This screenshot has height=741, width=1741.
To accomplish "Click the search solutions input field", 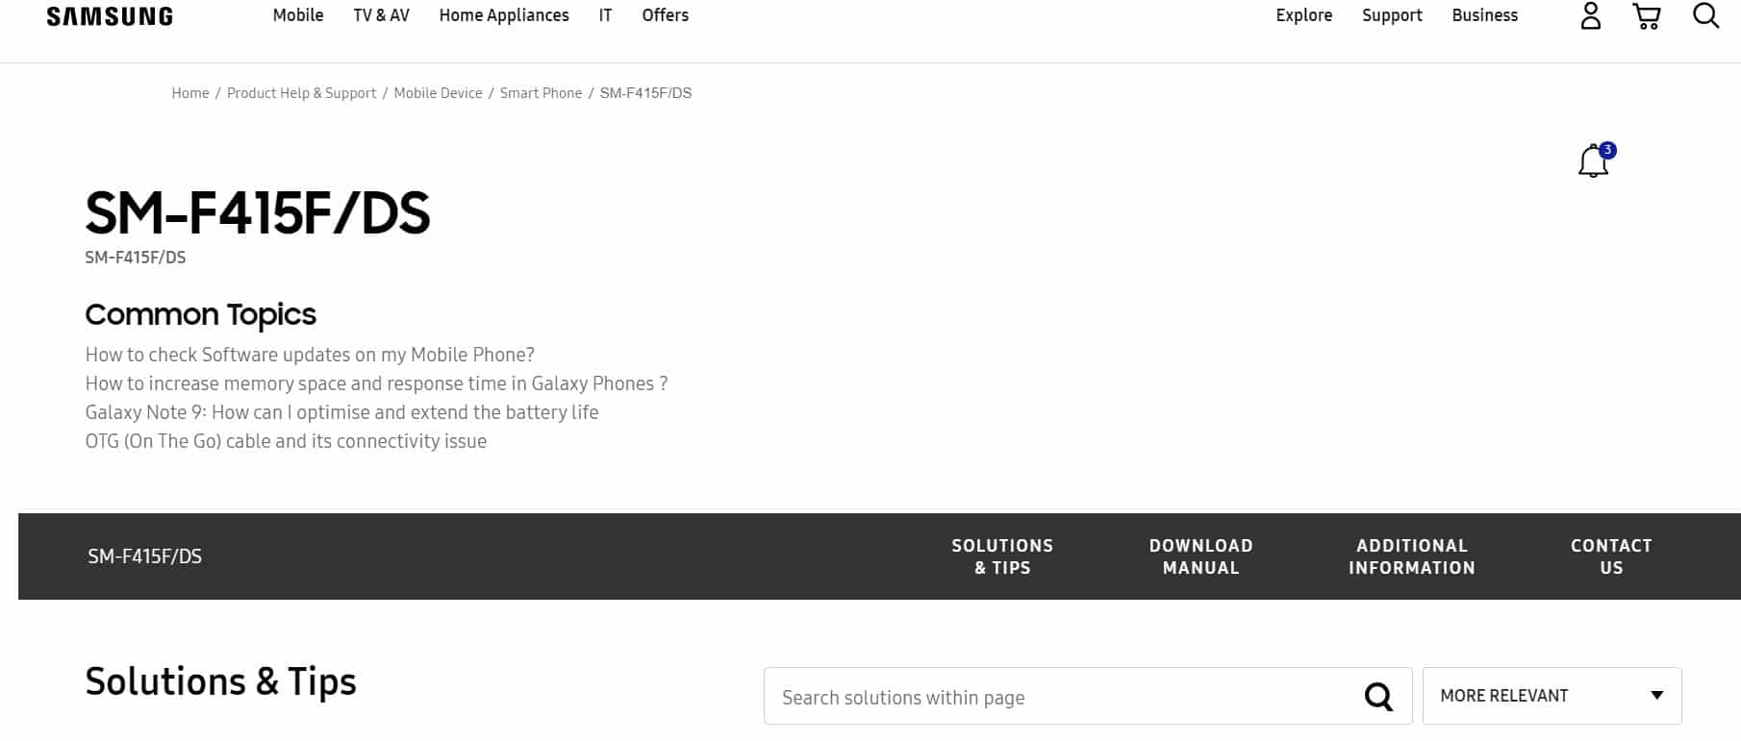I will (x=1058, y=696).
